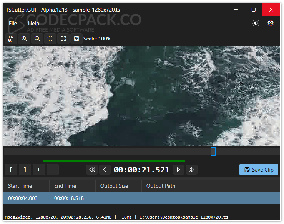The height and width of the screenshot is (224, 284).
Task: Click the timeline seek slider handle
Action: (213, 152)
